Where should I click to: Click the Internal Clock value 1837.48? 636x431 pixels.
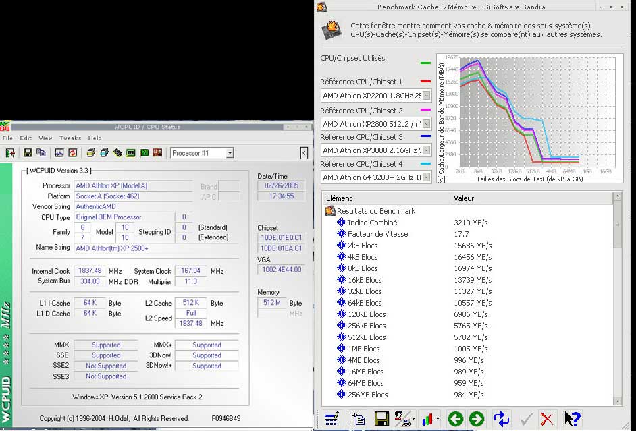point(90,270)
